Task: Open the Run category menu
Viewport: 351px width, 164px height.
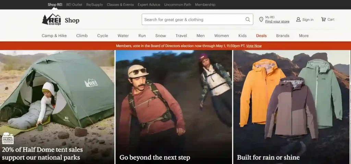Action: (x=142, y=36)
